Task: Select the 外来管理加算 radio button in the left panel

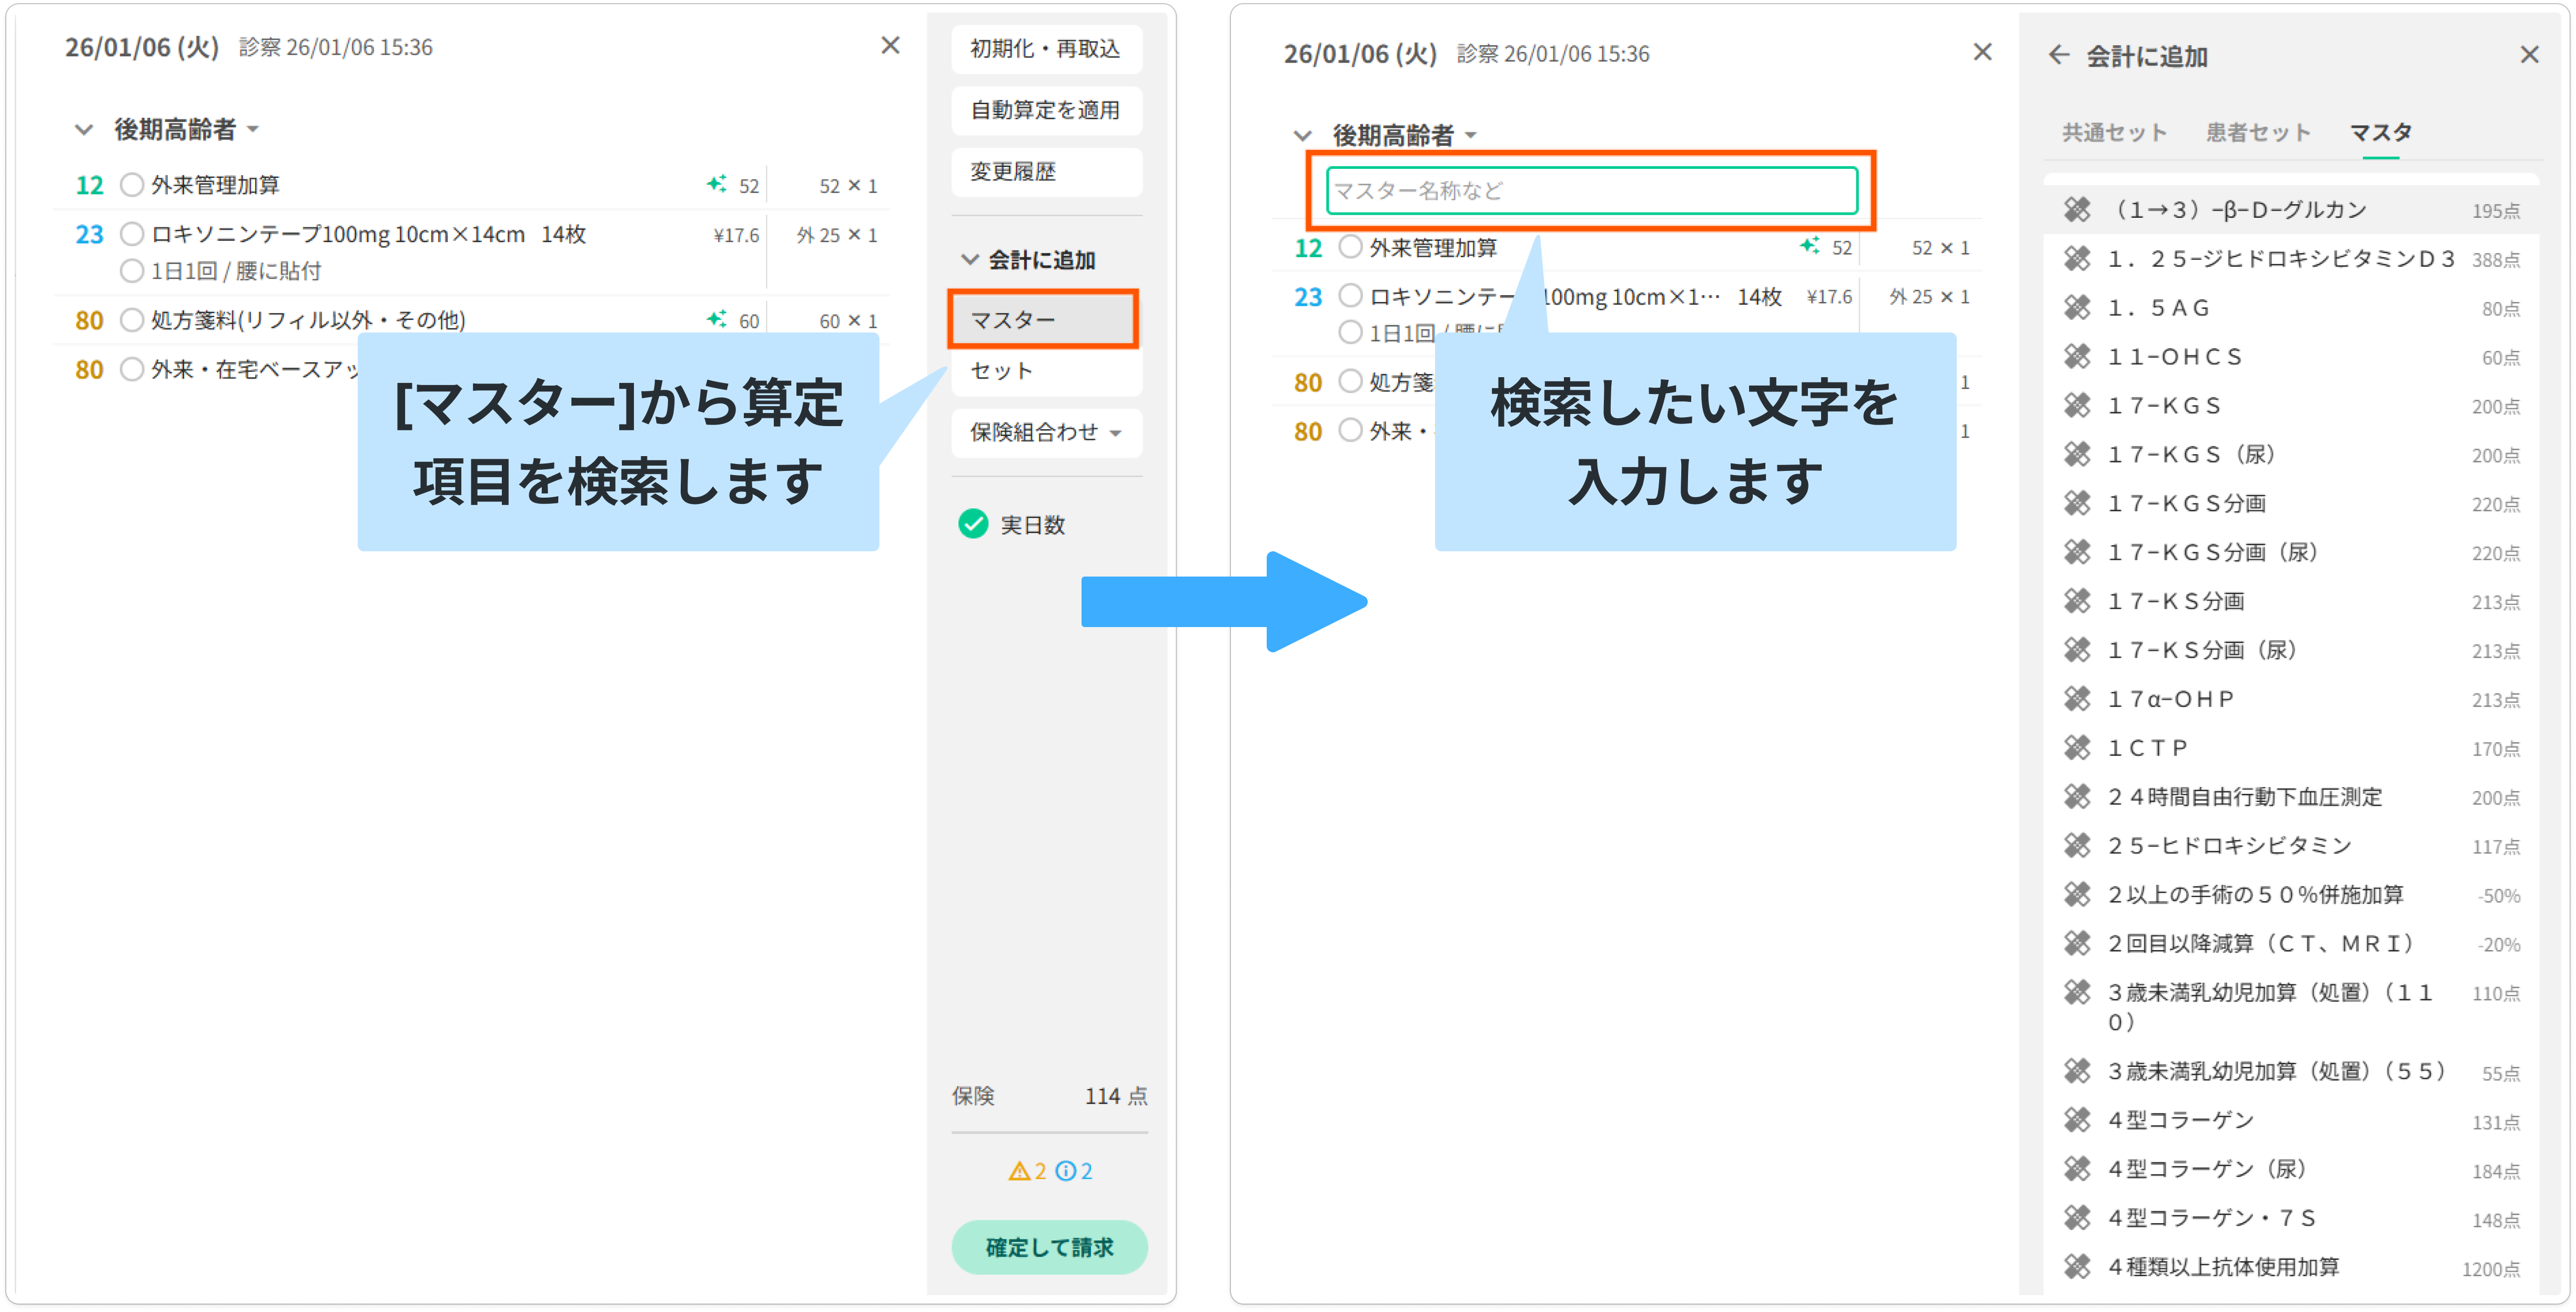Action: [132, 185]
